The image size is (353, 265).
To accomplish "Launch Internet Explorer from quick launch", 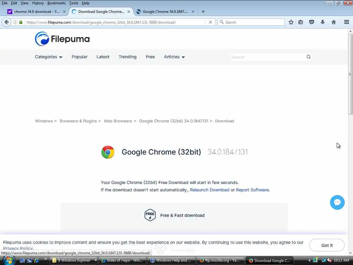I will pyautogui.click(x=36, y=260).
